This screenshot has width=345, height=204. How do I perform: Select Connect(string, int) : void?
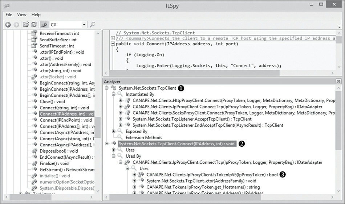(x=64, y=108)
